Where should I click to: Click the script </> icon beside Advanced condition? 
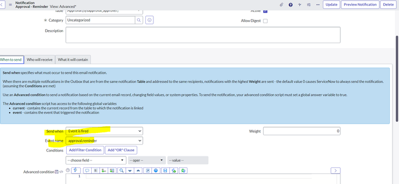(x=61, y=172)
